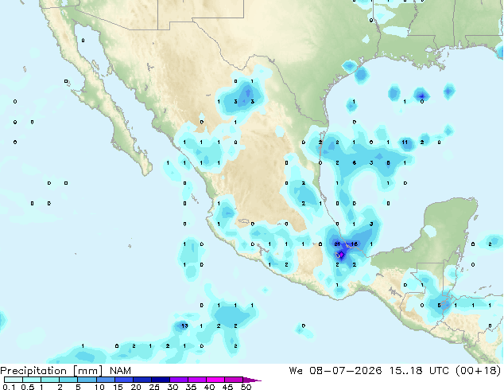Click the 1–2 mm legend color swatch
Screen dimensions: 504x390
(50, 380)
